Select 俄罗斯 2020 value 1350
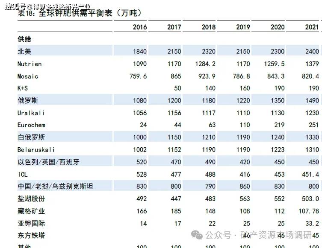The height and width of the screenshot is (248, 322). [x=278, y=101]
